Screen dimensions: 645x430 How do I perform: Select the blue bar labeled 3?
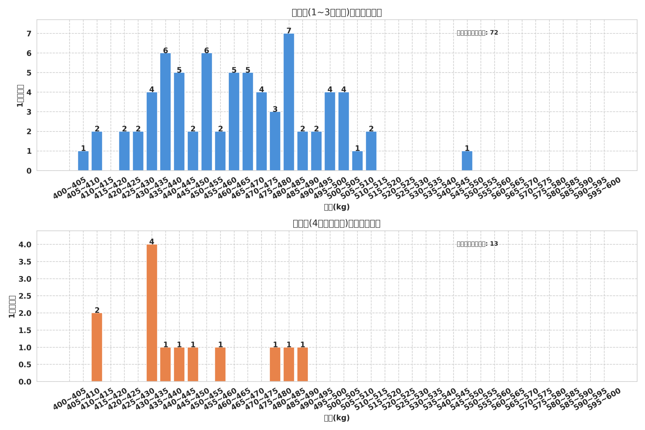(x=275, y=141)
